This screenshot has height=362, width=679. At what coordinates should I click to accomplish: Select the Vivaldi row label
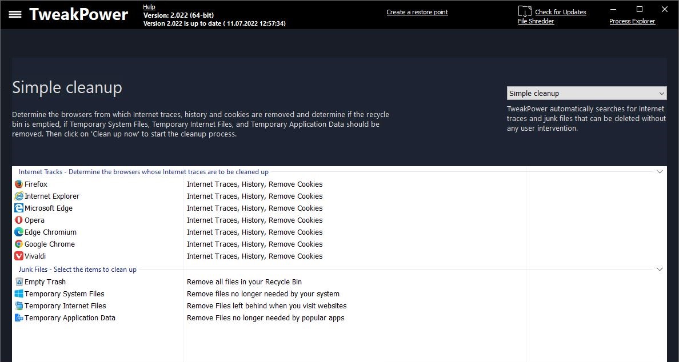35,256
